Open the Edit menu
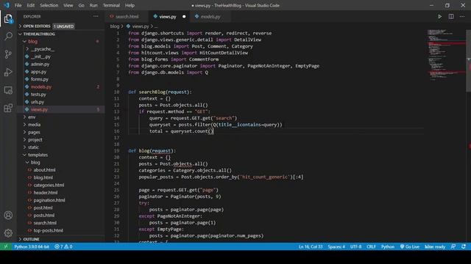Screen dimensions: 471x264 [x=31, y=5]
